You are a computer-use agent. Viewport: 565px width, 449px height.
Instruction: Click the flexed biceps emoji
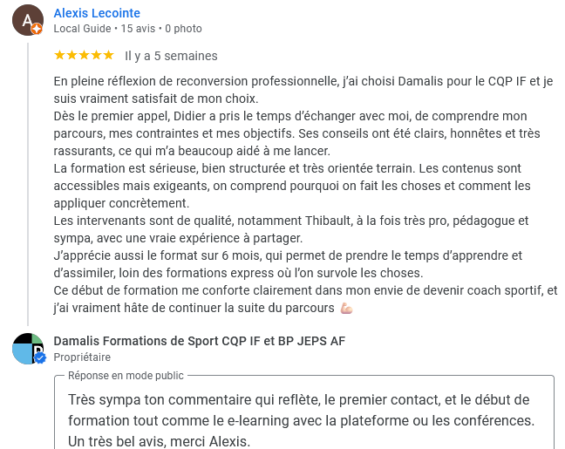347,309
